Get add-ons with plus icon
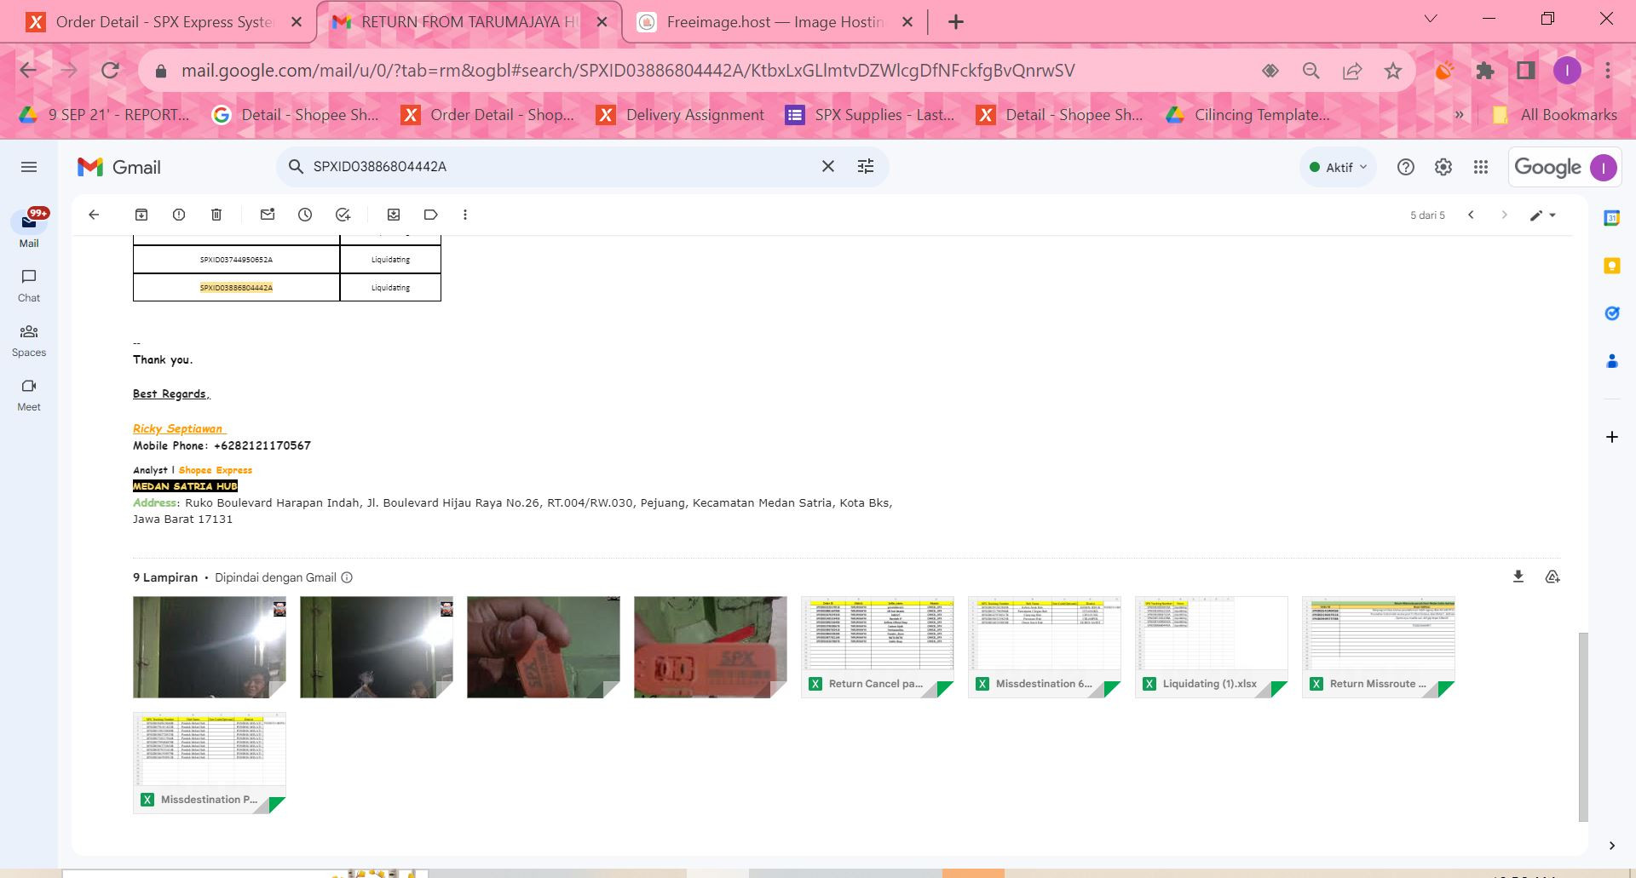1636x878 pixels. tap(1612, 437)
